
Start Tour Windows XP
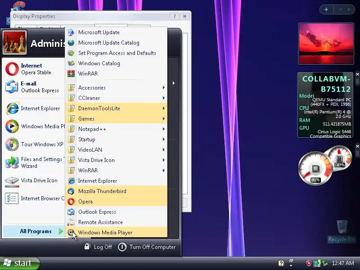point(34,144)
